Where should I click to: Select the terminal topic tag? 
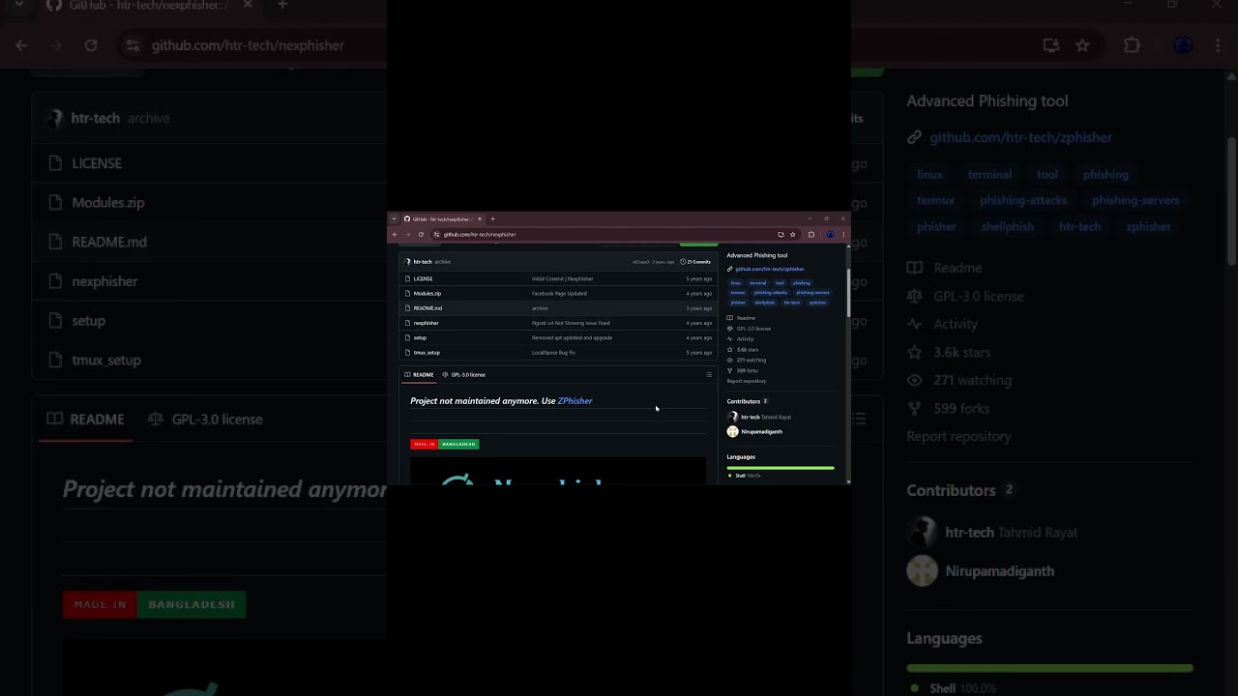(x=758, y=283)
